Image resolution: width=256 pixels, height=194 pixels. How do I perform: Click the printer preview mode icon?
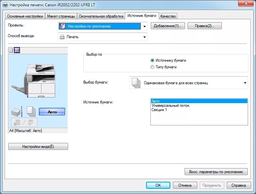coord(17,50)
